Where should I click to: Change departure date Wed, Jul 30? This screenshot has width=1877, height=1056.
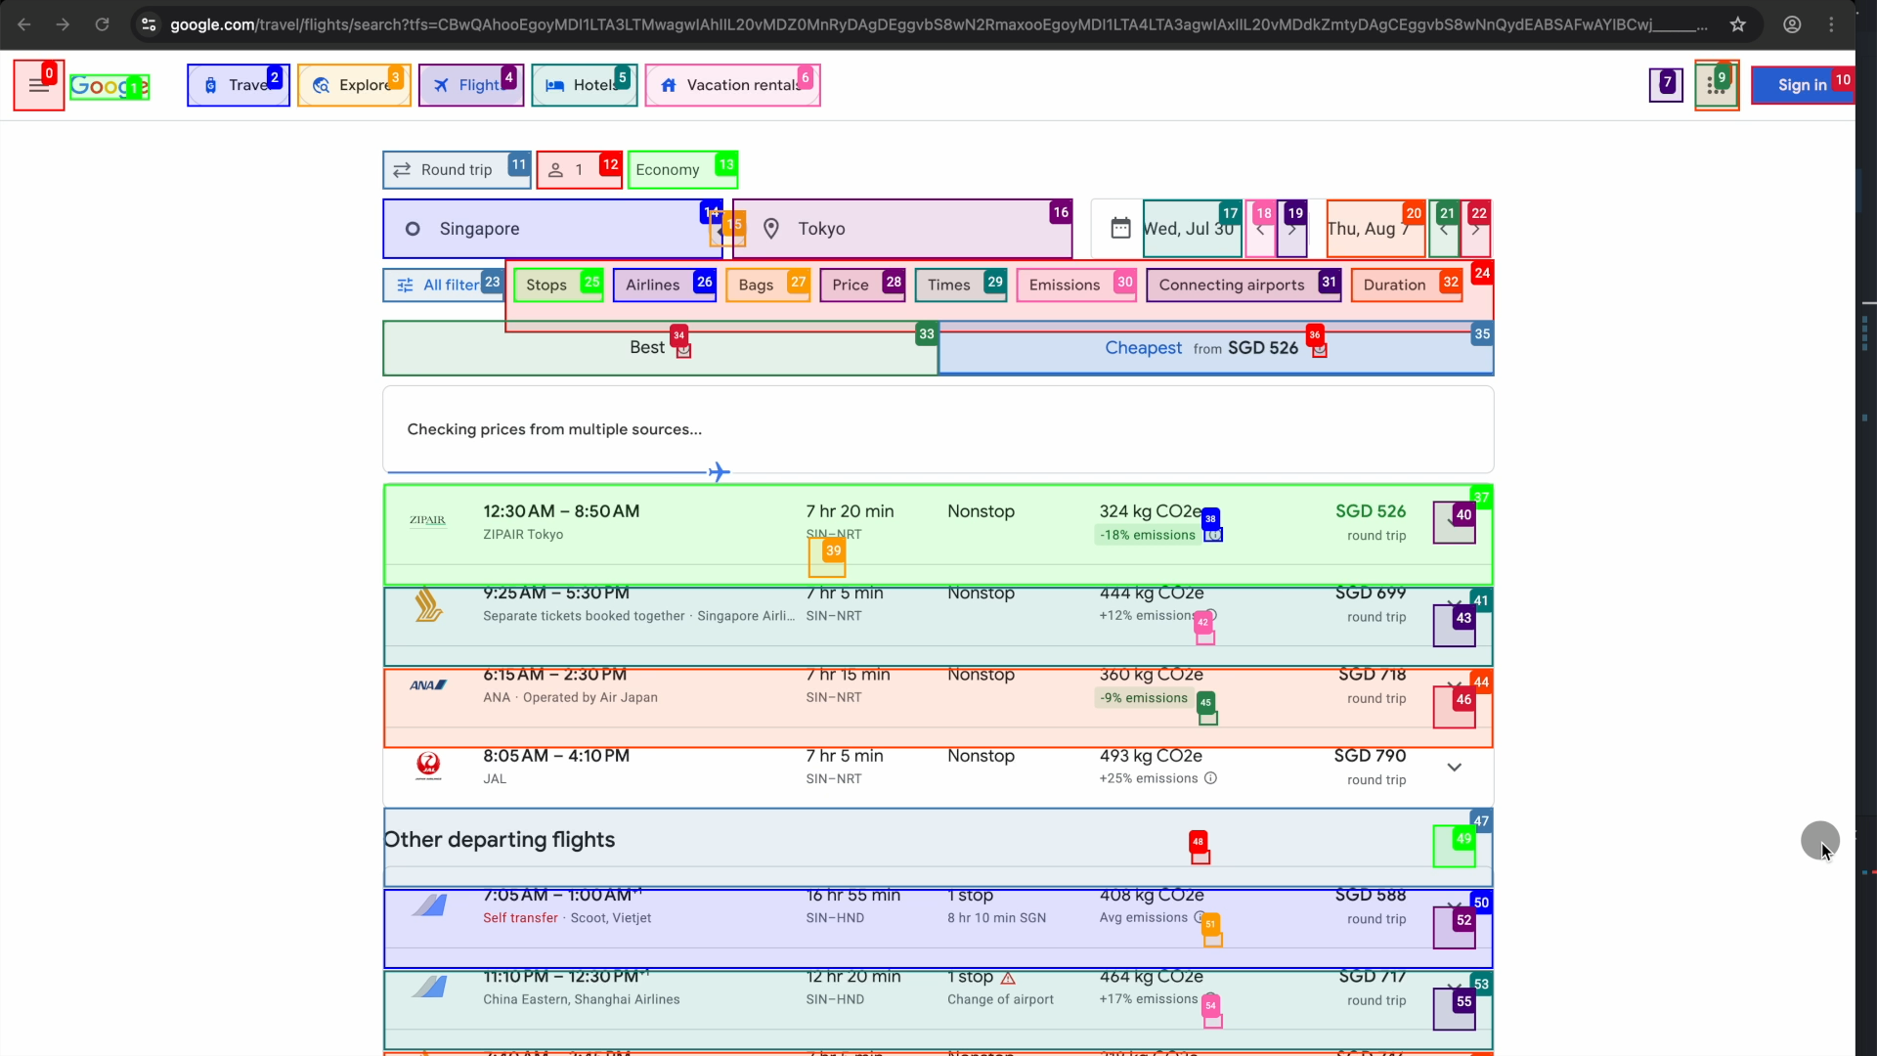tap(1192, 229)
